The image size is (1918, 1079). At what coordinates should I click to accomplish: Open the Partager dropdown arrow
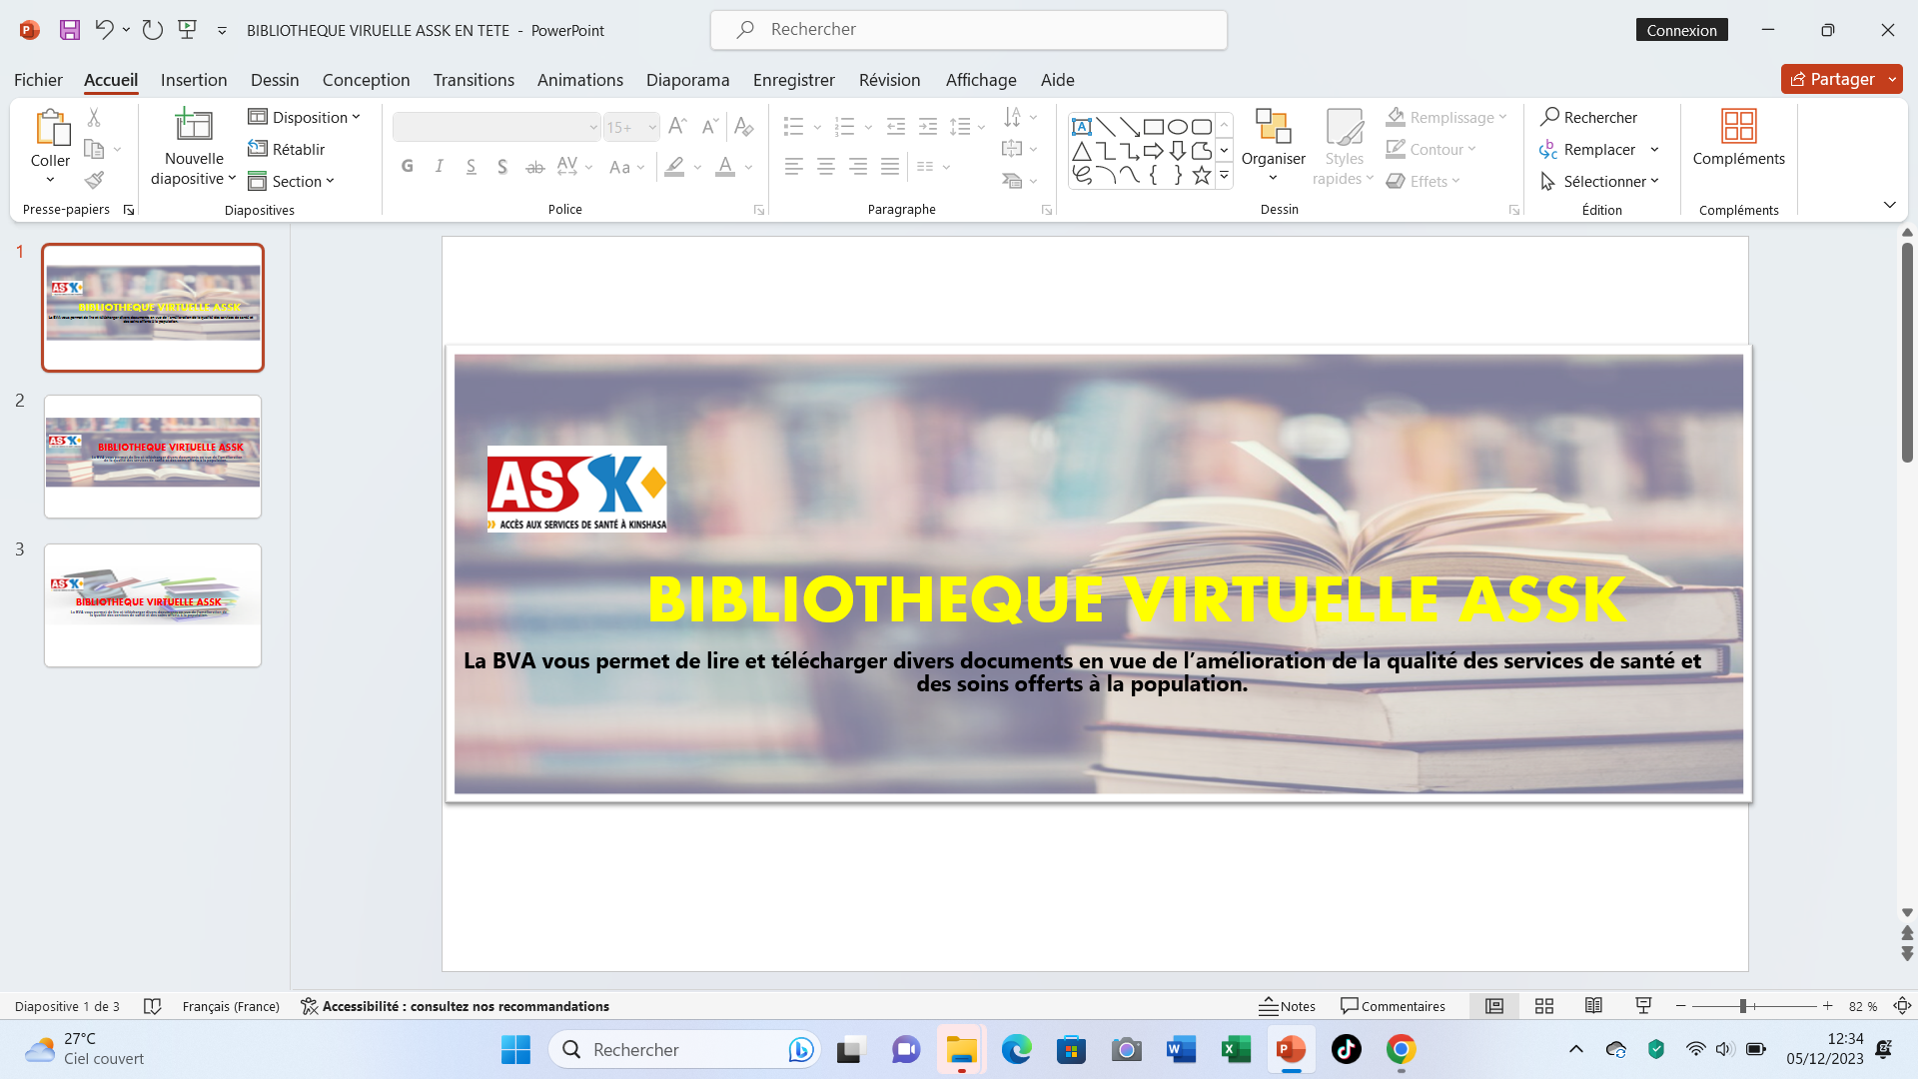pos(1892,79)
